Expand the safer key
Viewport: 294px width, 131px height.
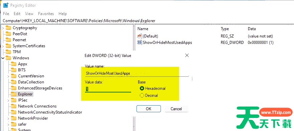tap(8, 125)
